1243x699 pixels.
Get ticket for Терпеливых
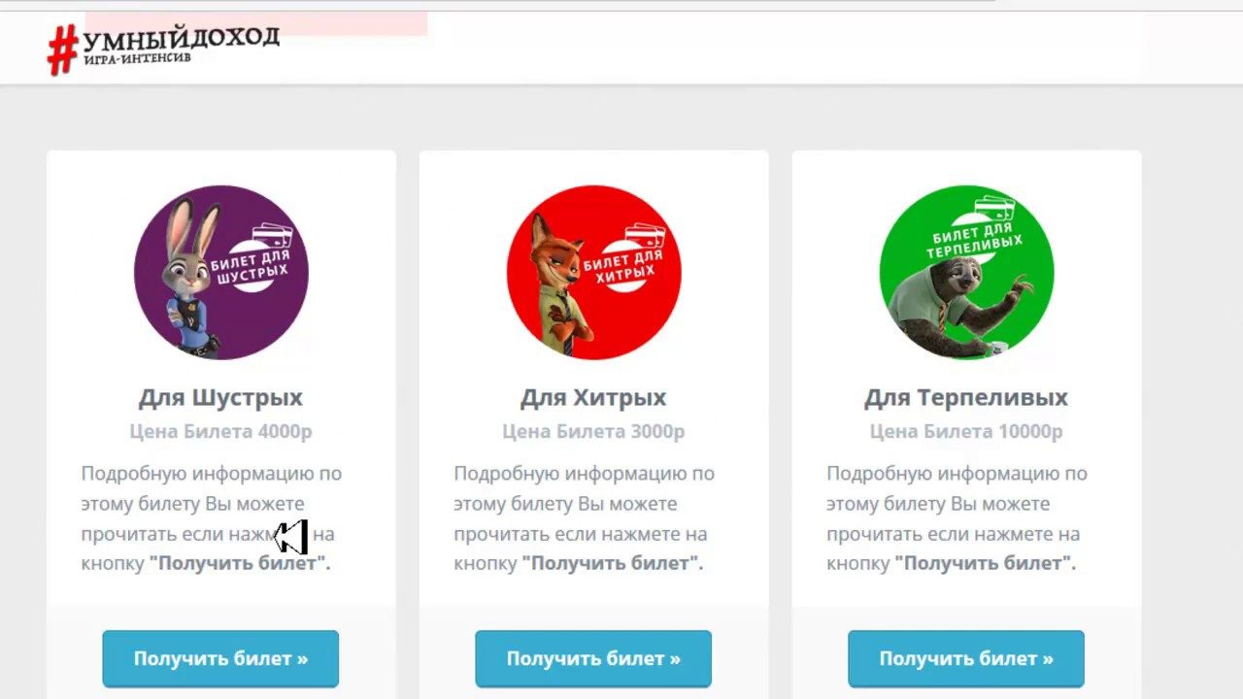tap(966, 658)
